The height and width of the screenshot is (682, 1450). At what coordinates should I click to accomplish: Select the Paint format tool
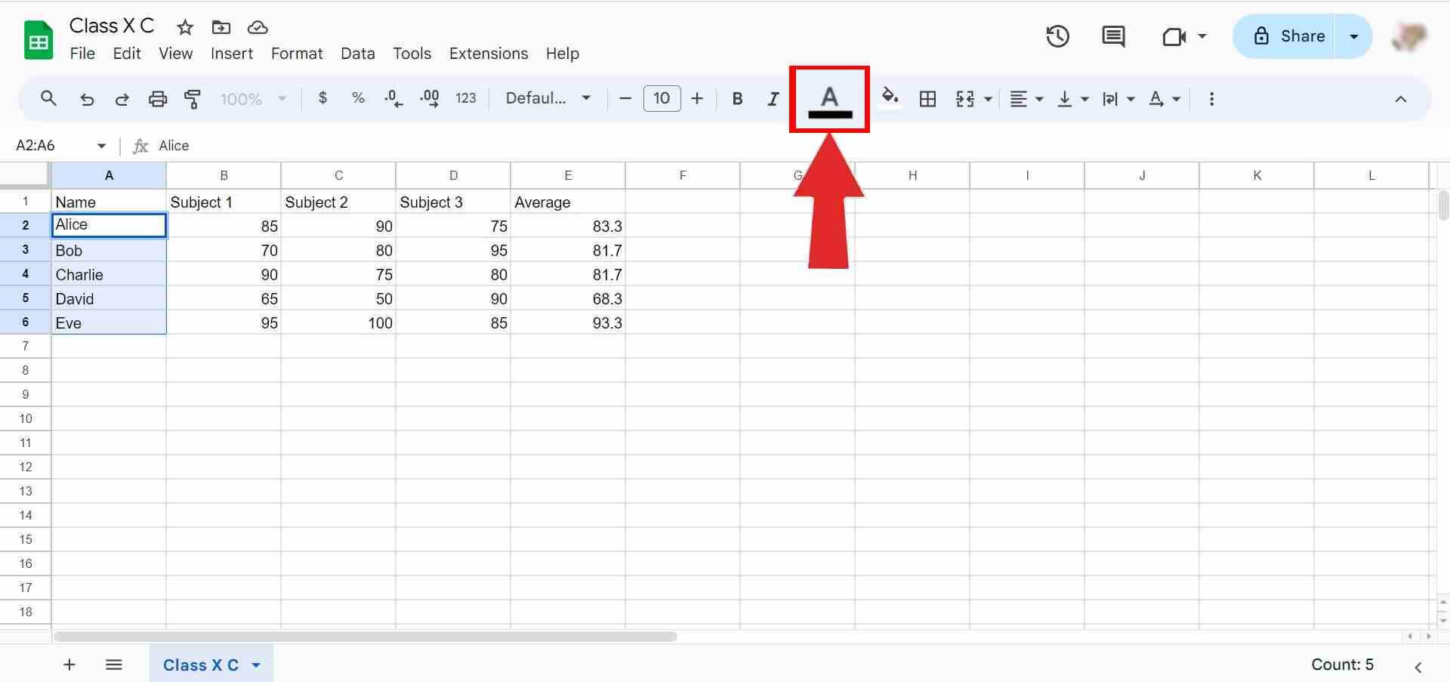(x=193, y=98)
